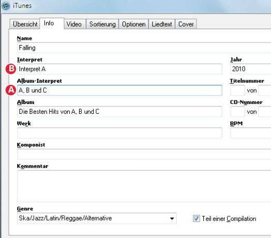Open the Optionen tab
The width and height of the screenshot is (271, 238).
point(133,24)
